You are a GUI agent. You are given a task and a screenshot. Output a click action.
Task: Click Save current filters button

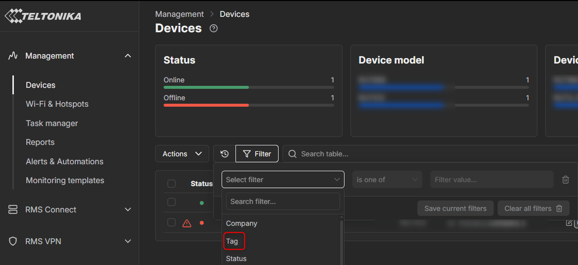455,208
